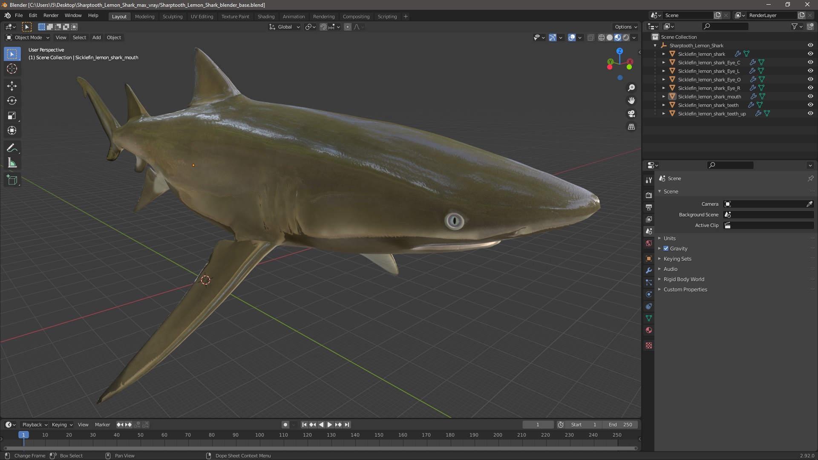Toggle X-ray mode
818x460 pixels.
coord(590,38)
